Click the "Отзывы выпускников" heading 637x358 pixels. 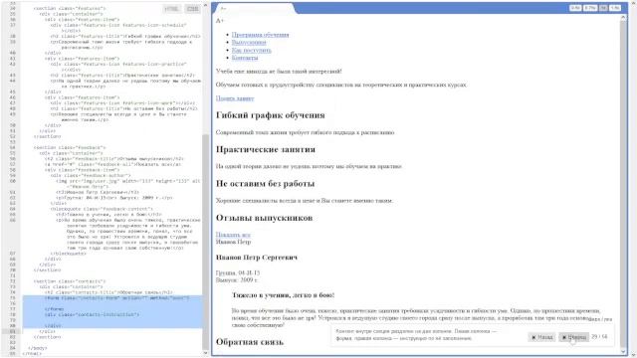coord(264,218)
